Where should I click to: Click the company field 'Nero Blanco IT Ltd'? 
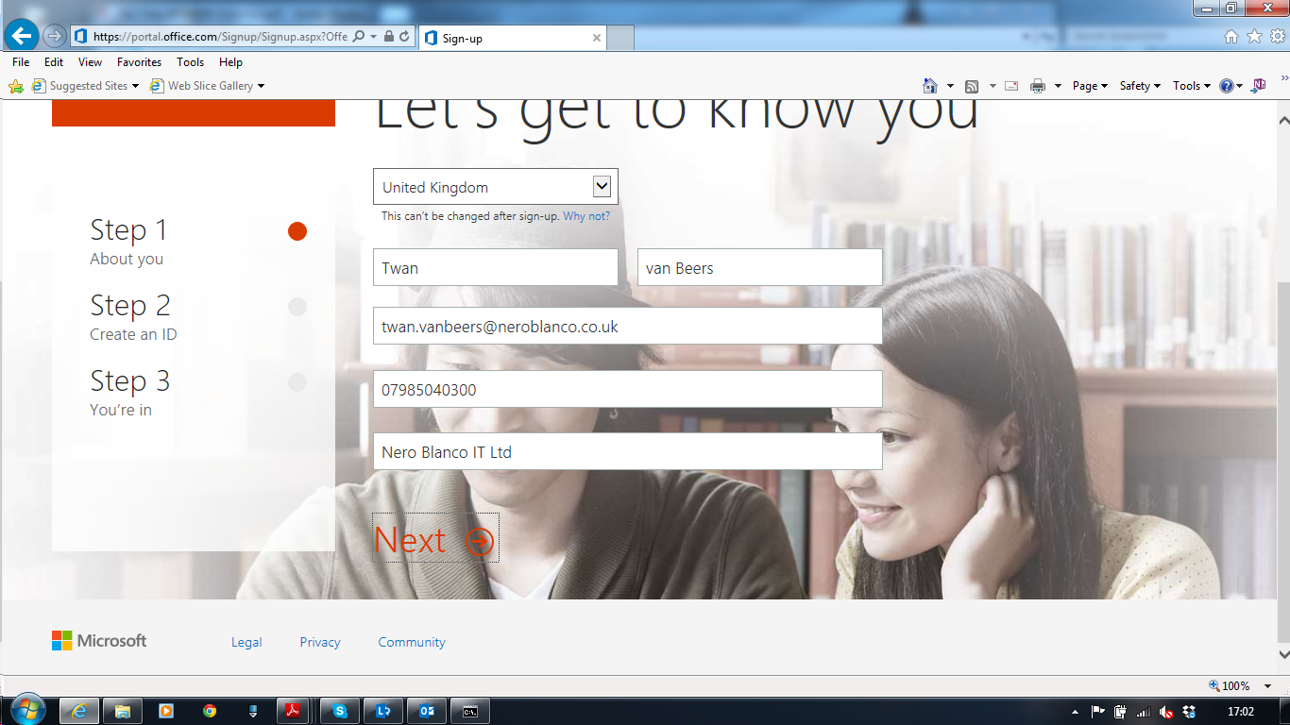pyautogui.click(x=628, y=451)
